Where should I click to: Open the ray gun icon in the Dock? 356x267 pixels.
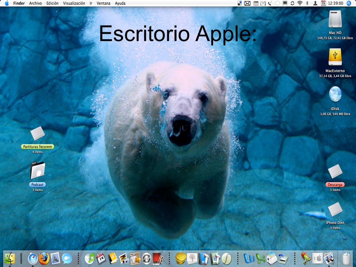click(x=306, y=258)
